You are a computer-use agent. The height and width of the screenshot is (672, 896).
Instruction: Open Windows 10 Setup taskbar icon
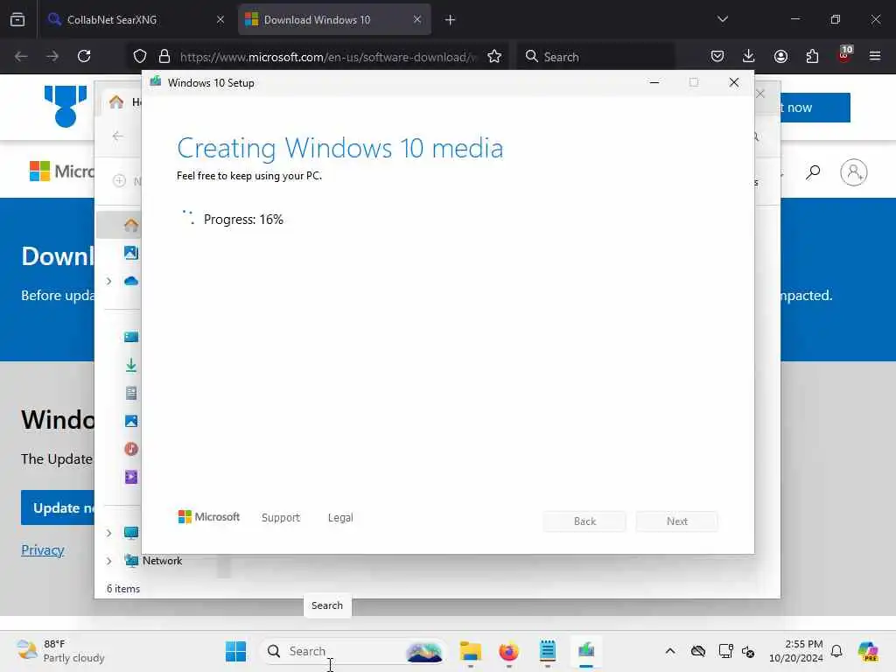point(586,650)
